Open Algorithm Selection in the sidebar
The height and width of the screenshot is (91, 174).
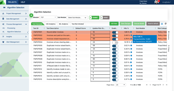tap(14, 32)
